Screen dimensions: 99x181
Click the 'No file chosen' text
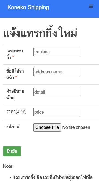(x=76, y=127)
